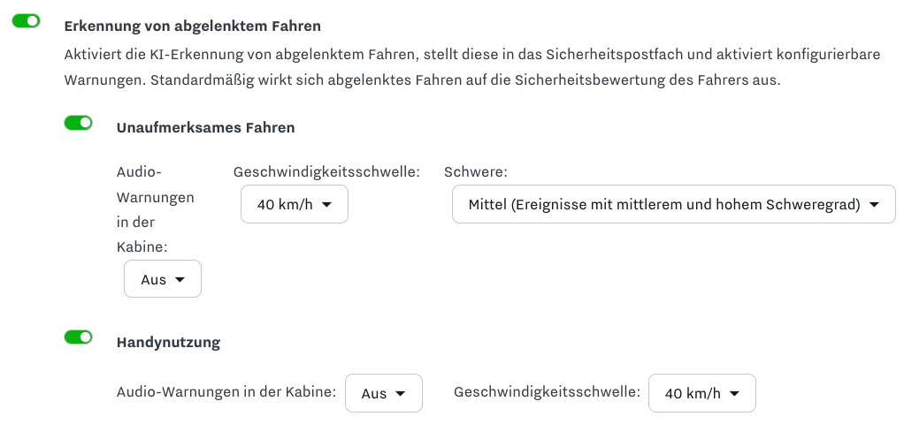
Task: Open Unaufmerksames Fahren '40 km/h' speed dropdown
Action: [x=294, y=205]
